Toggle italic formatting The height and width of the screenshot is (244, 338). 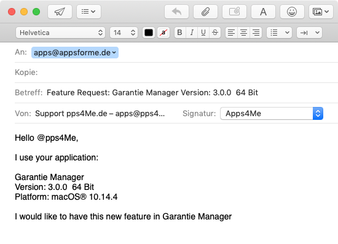pos(192,33)
